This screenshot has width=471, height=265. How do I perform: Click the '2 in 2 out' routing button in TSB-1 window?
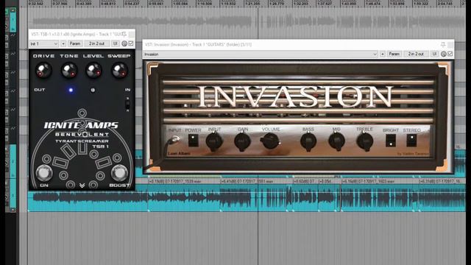click(96, 44)
